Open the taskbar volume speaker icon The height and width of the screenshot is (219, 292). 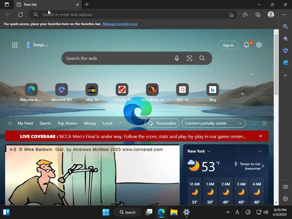(266, 212)
